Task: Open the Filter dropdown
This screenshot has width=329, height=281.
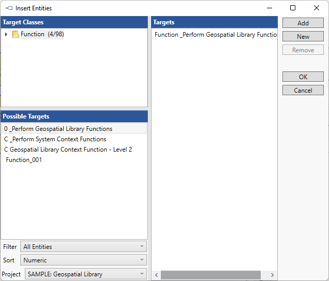Action: point(83,247)
